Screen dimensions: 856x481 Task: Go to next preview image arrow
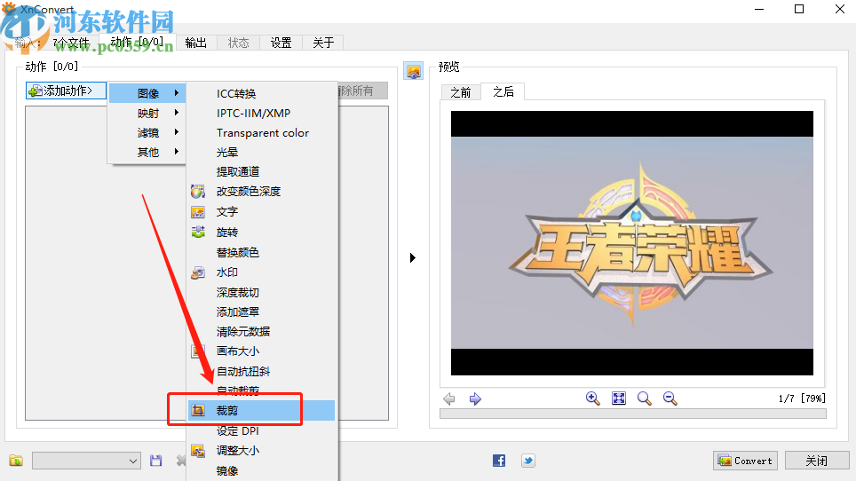tap(475, 398)
